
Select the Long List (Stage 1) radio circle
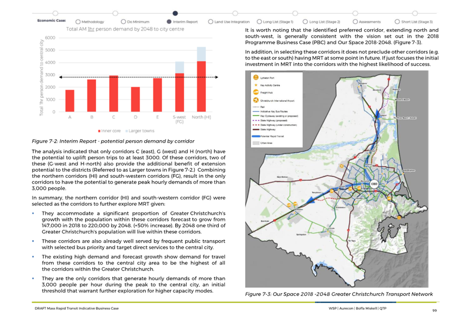click(259, 22)
